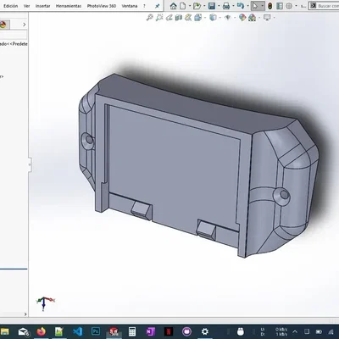Open Calculator from the taskbar
This screenshot has height=339, width=339.
click(x=132, y=331)
